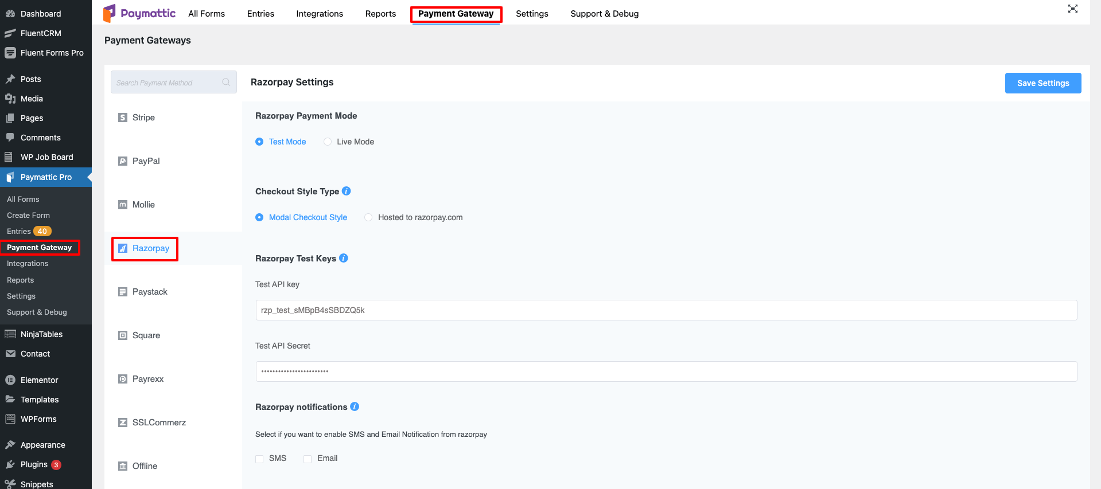1101x489 pixels.
Task: Select Live Mode radio button
Action: click(x=328, y=142)
